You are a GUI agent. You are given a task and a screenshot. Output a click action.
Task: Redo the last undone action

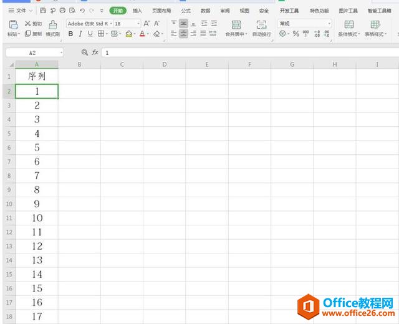pos(92,11)
